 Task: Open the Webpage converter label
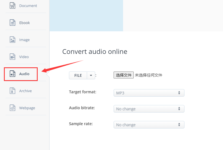(27, 108)
